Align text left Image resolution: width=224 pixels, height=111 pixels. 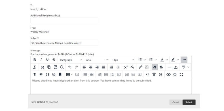point(84,67)
